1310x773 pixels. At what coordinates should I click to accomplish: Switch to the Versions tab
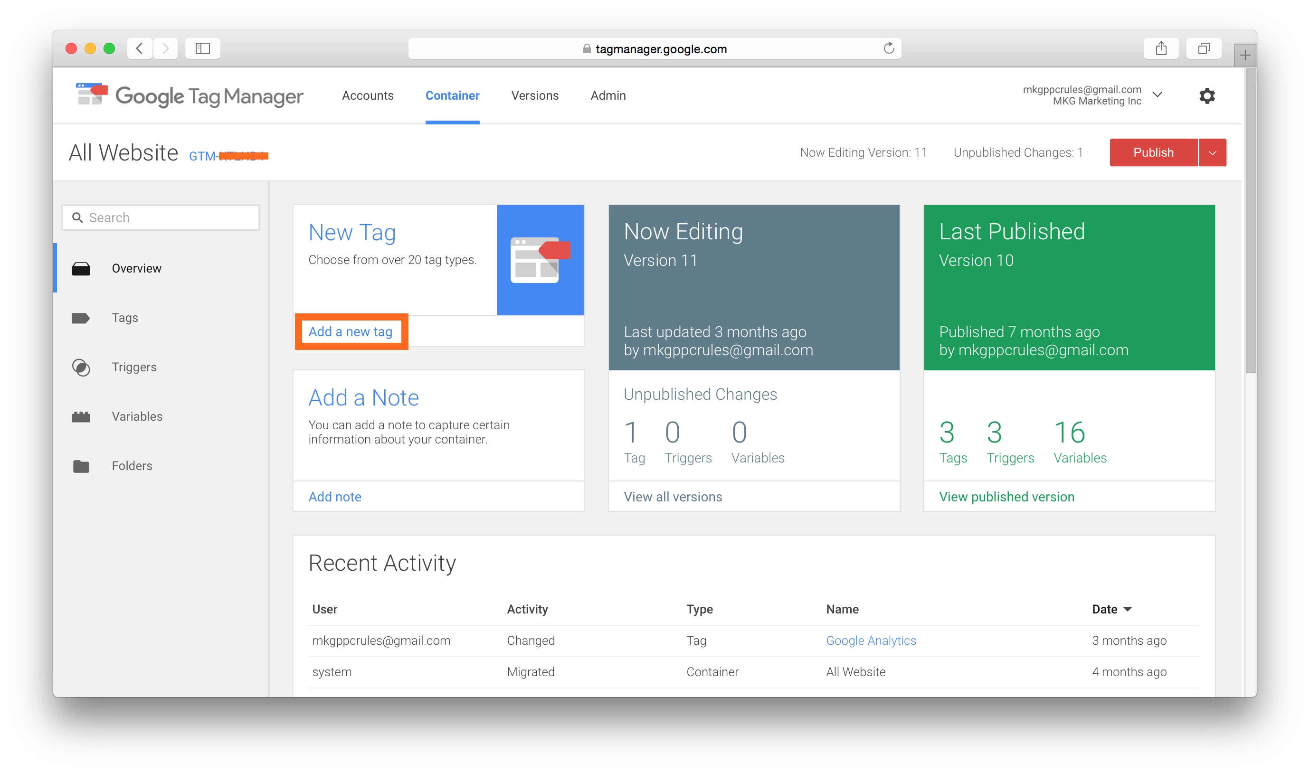(x=535, y=96)
